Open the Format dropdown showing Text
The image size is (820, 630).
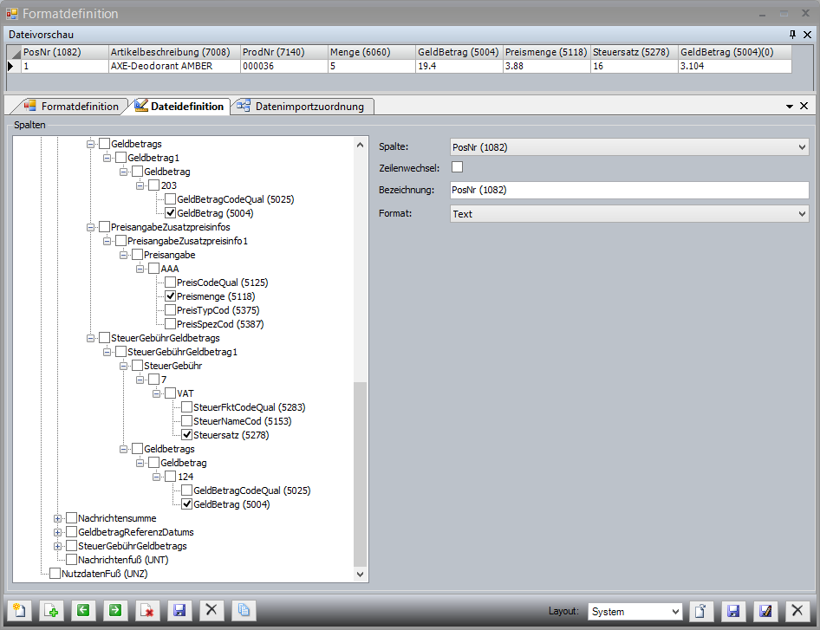(x=629, y=214)
